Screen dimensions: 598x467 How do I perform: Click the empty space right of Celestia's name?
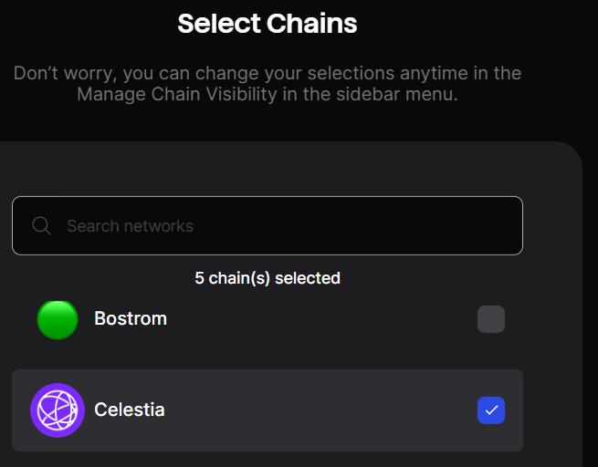coord(320,410)
